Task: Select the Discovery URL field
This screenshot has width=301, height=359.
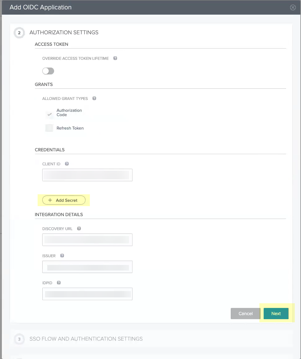Action: 87,240
